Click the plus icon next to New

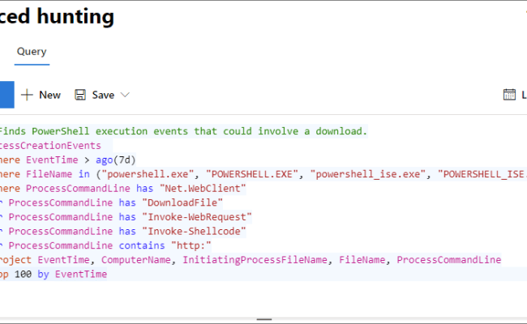(27, 95)
